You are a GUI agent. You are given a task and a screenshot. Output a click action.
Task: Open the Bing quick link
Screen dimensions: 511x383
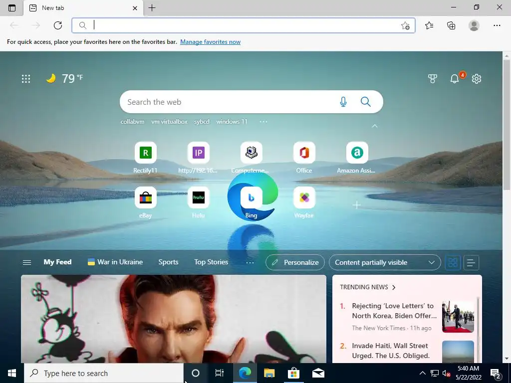click(x=251, y=202)
